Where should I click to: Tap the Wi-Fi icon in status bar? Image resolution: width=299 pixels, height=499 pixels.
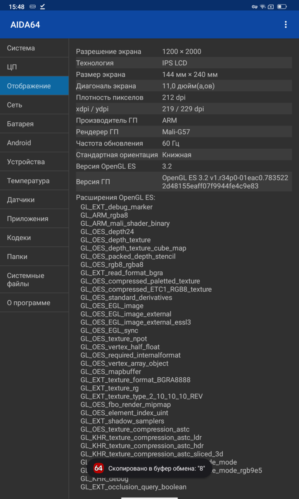click(263, 7)
